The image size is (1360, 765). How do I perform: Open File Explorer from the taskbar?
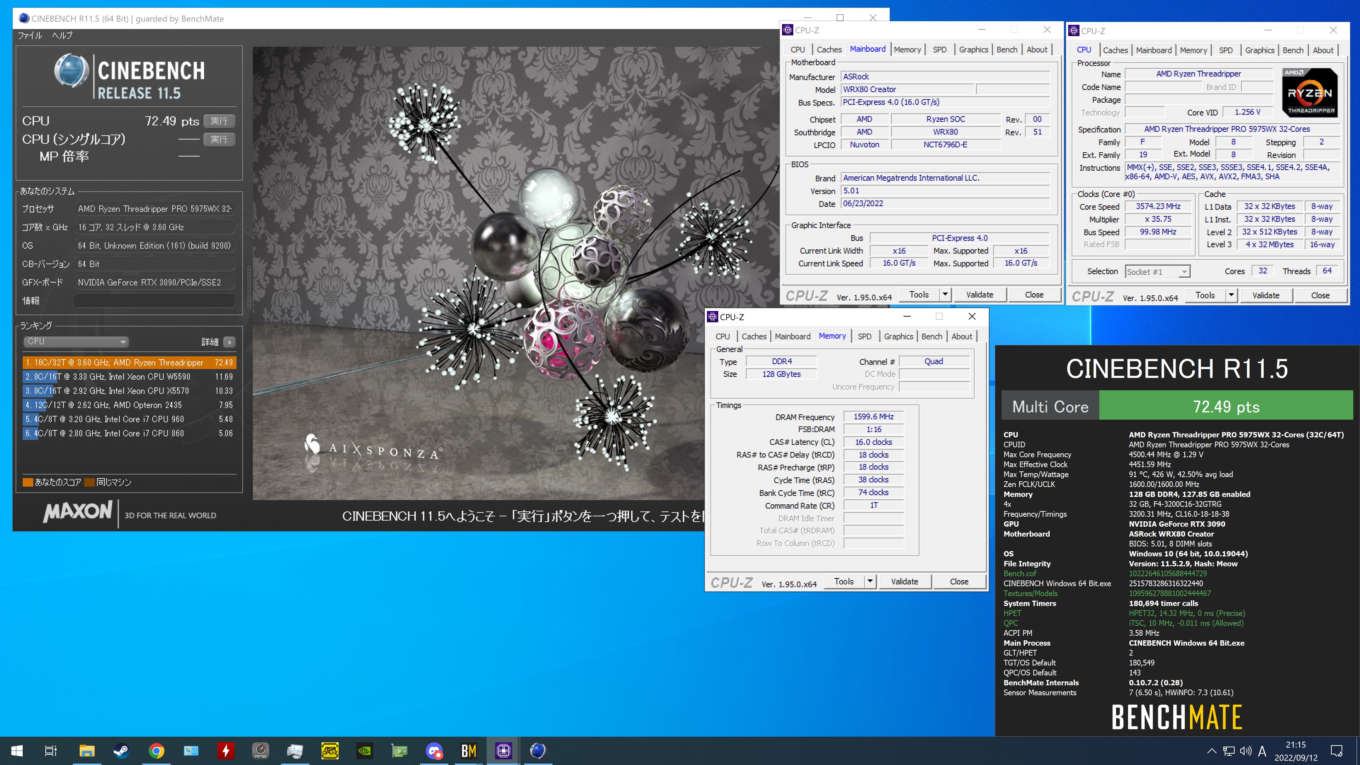click(x=86, y=750)
